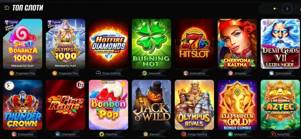Click the Netgame provider icon

tap(230, 134)
